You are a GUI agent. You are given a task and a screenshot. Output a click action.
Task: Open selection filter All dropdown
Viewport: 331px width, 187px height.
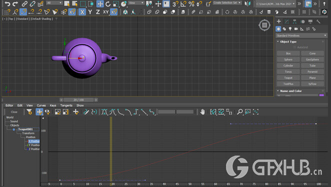click(54, 3)
